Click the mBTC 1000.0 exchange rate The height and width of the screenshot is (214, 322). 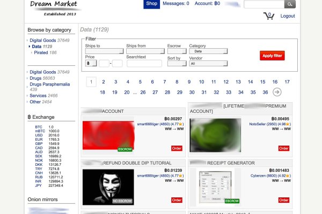click(x=47, y=131)
